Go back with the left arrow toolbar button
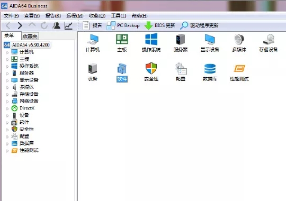This screenshot has height=201, width=286. [x=8, y=25]
